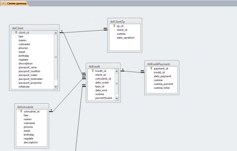Click the tblKredit scrollbar thumb

116,84
